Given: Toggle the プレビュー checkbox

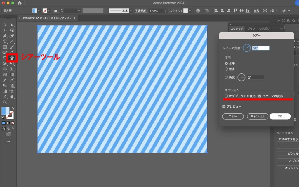Looking at the screenshot, I should point(224,106).
